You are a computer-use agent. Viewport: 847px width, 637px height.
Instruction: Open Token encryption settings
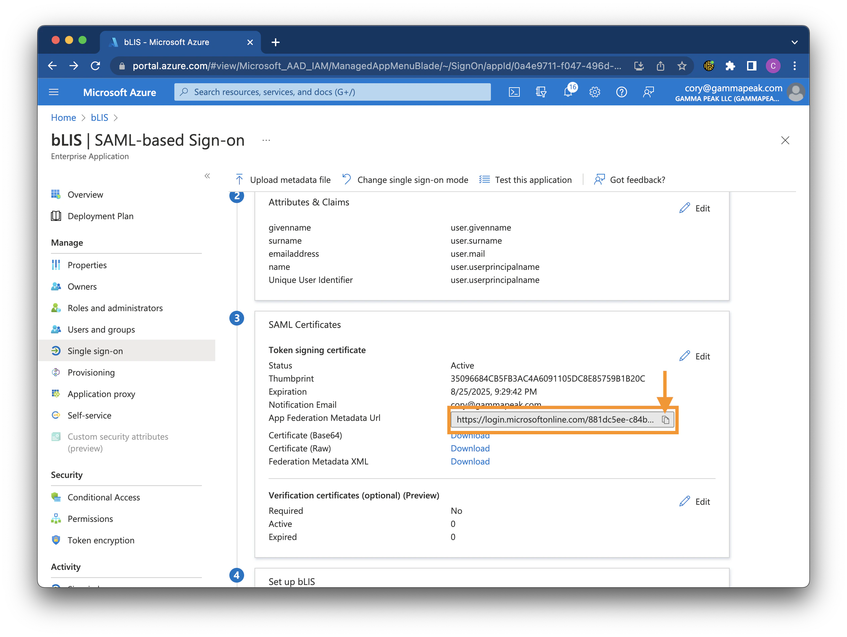101,540
